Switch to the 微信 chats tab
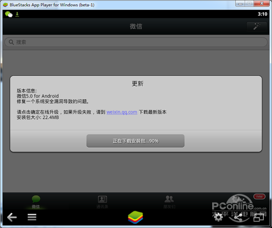Viewport: 272px width, 228px height. pos(36,202)
